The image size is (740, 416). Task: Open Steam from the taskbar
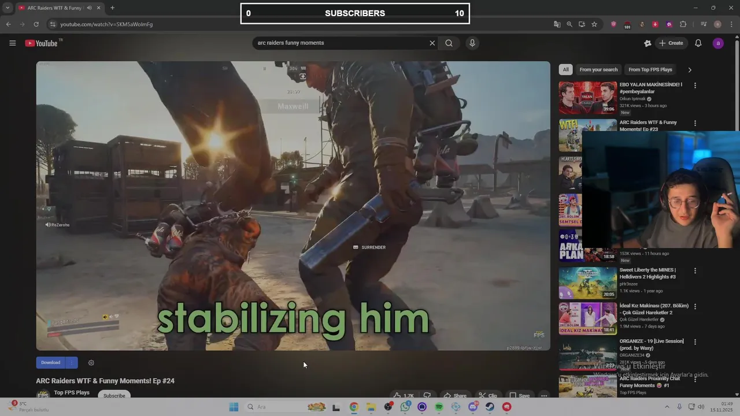(x=490, y=407)
